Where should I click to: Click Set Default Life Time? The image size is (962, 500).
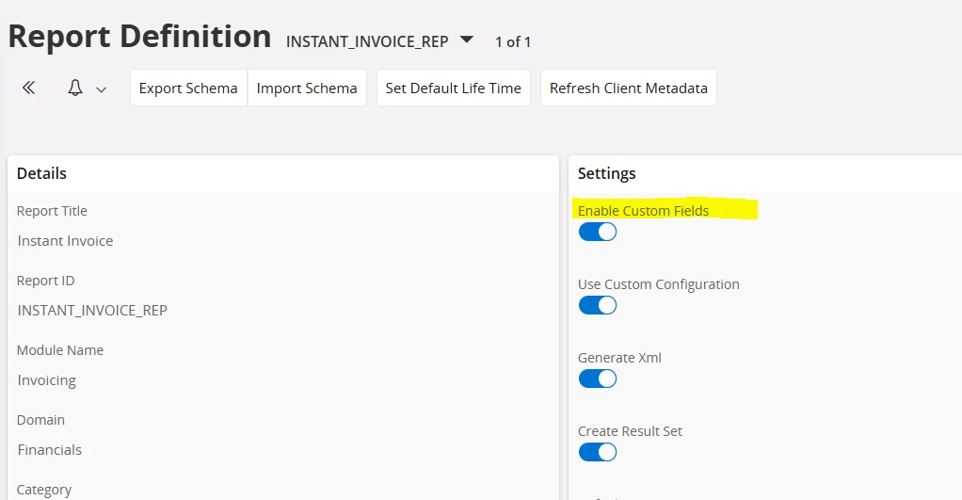tap(453, 88)
